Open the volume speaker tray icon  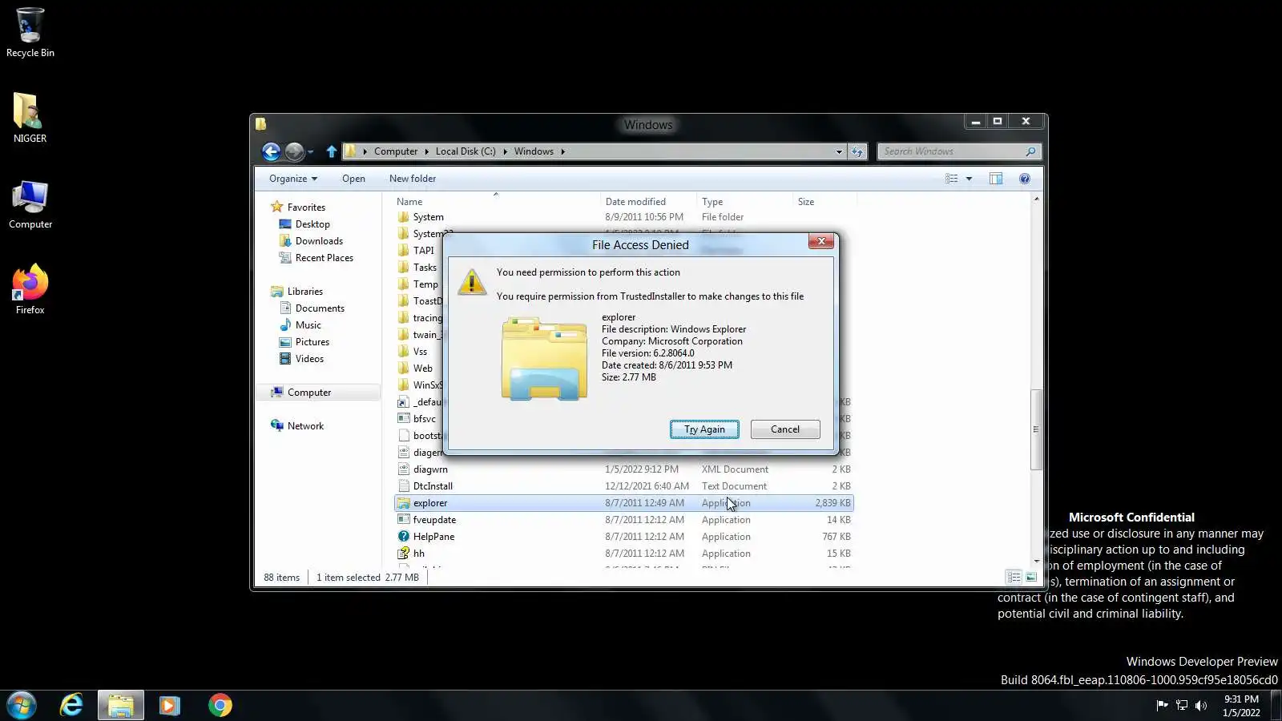(x=1201, y=705)
